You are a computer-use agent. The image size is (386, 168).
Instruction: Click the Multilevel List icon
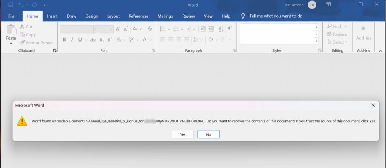click(189, 29)
